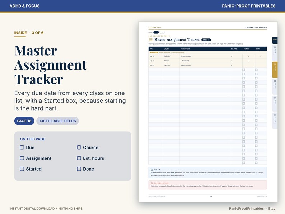Check the Done box in first blank tracker row
285x214 pixels.
(256, 70)
